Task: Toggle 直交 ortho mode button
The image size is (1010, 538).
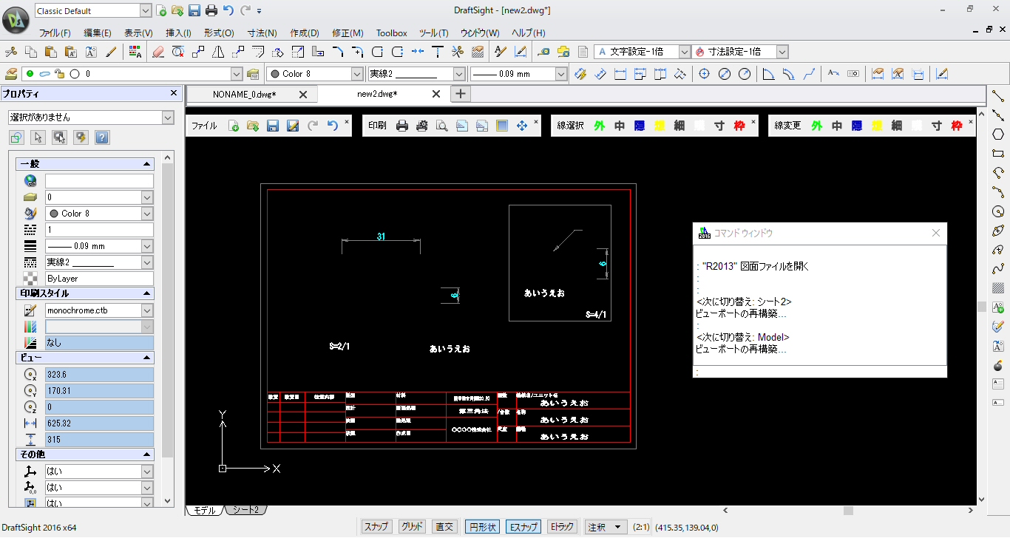Action: 444,527
